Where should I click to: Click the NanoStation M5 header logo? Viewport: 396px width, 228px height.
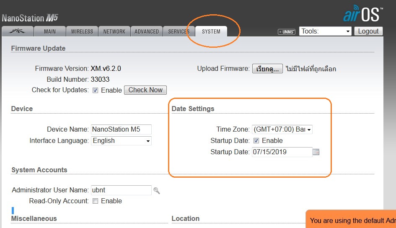click(x=30, y=18)
